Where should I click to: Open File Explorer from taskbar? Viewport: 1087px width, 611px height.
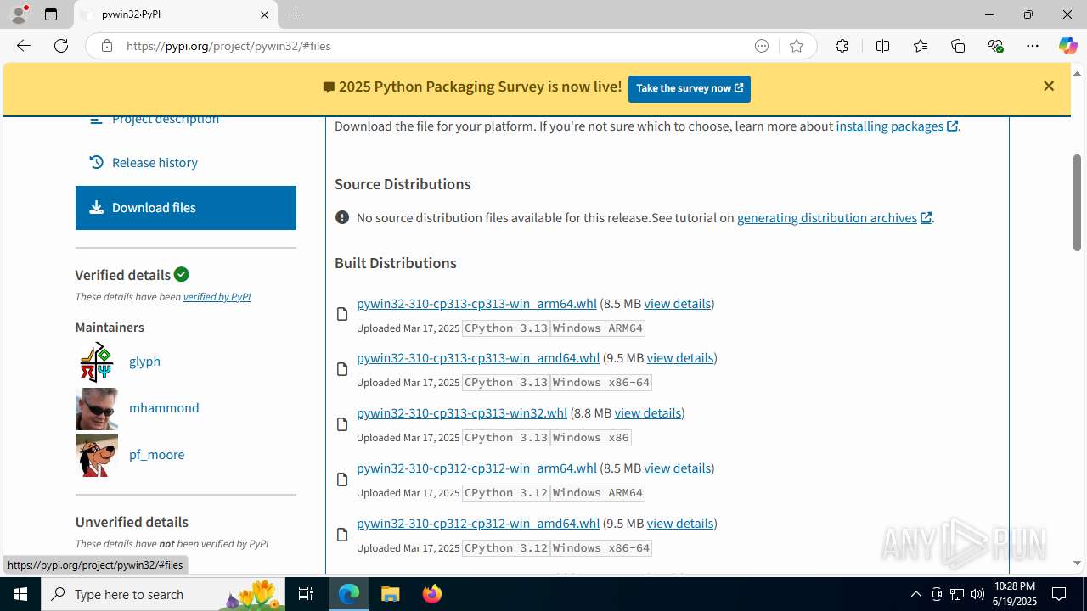391,594
